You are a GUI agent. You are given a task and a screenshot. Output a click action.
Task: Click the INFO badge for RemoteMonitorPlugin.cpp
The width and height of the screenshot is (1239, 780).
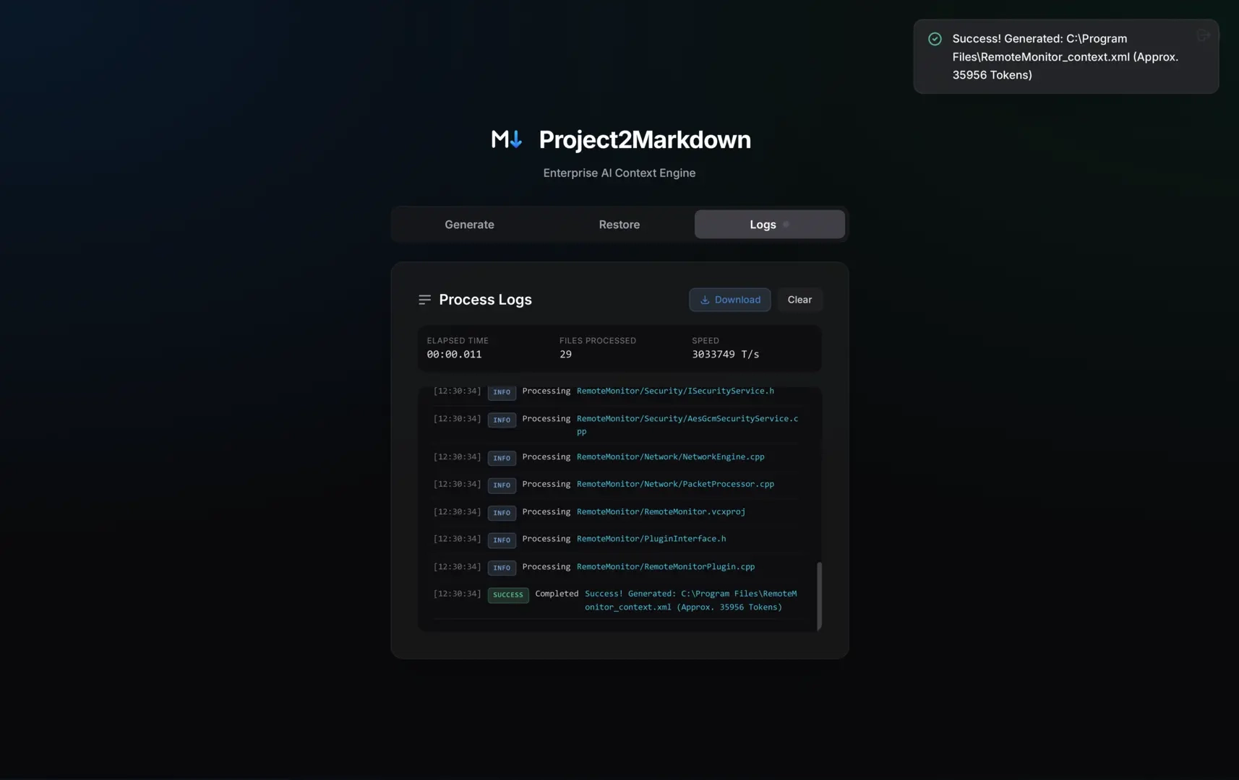point(502,568)
